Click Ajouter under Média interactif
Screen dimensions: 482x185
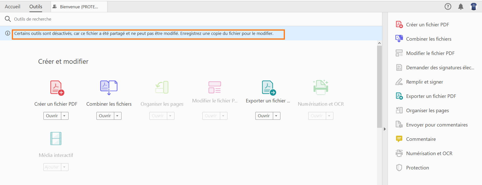pos(52,167)
